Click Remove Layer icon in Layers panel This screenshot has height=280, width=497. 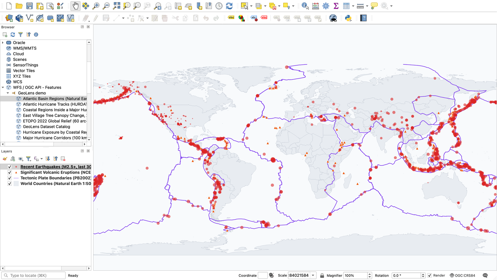63,159
